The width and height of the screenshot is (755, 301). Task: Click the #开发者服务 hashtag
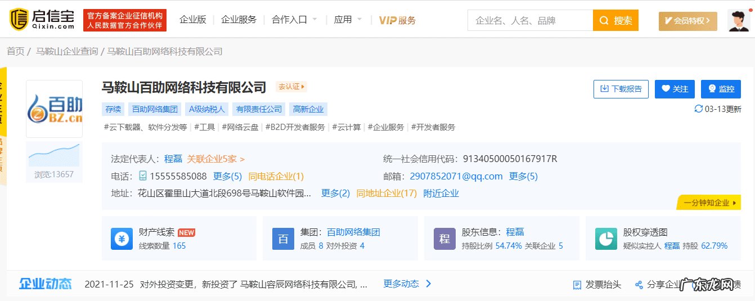tap(433, 127)
